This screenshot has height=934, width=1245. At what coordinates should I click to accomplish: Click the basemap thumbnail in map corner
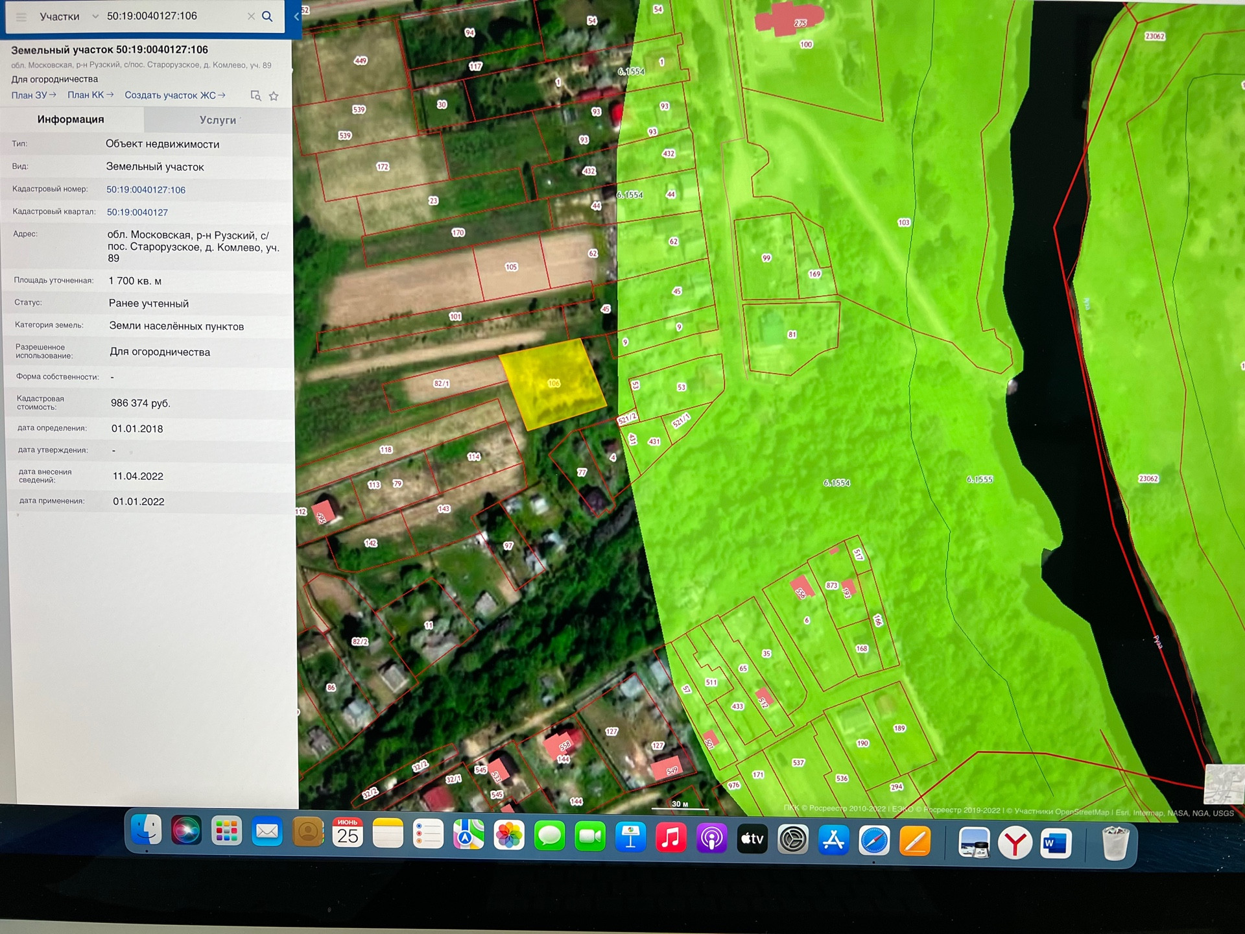[x=1224, y=784]
